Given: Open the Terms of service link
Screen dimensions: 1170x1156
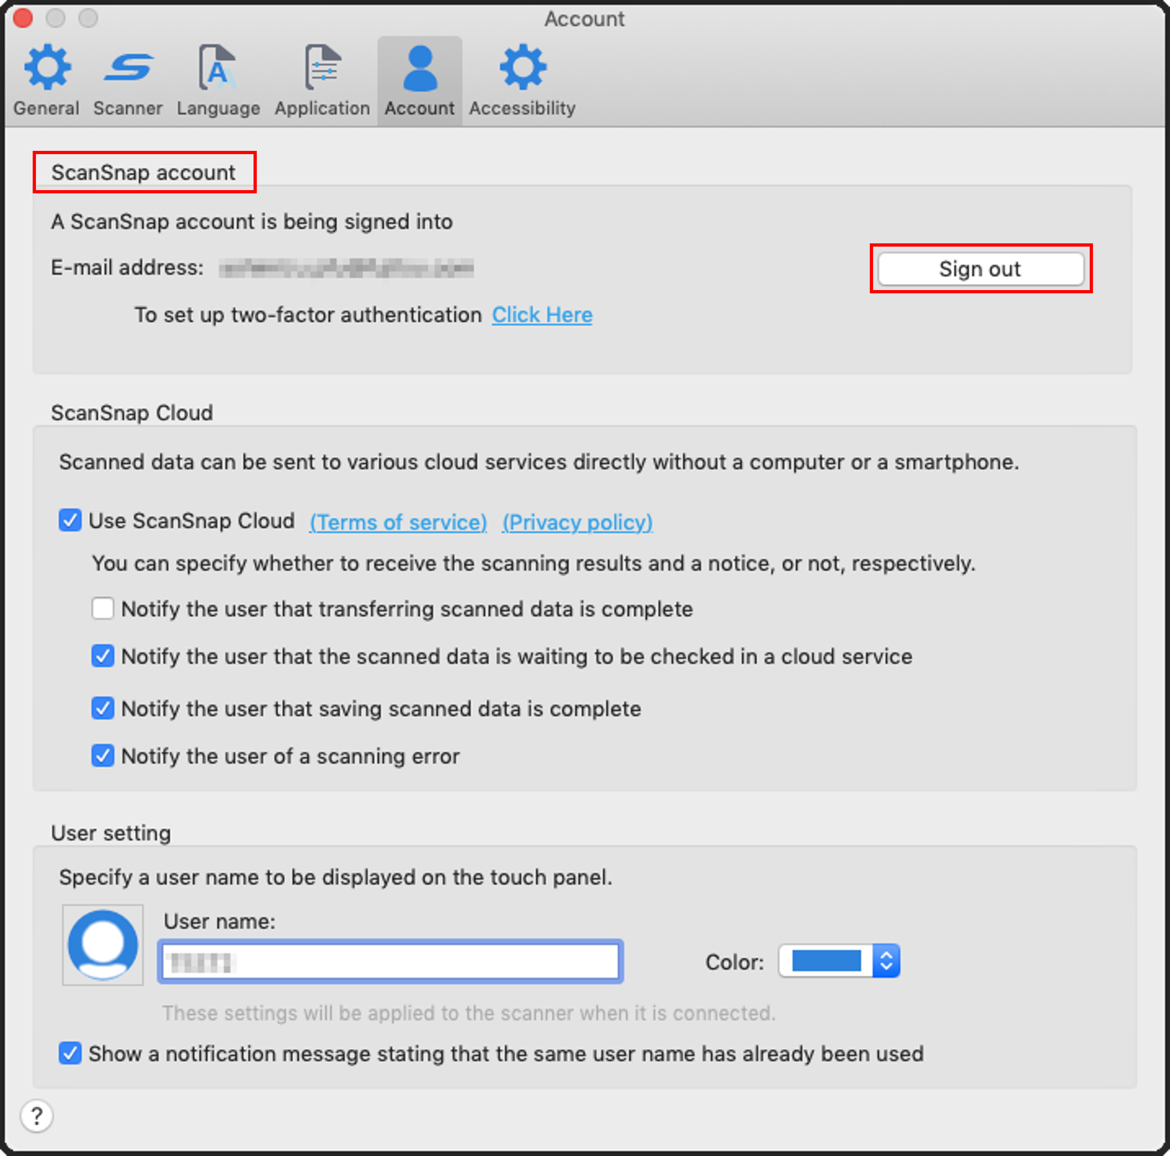Looking at the screenshot, I should pos(398,522).
